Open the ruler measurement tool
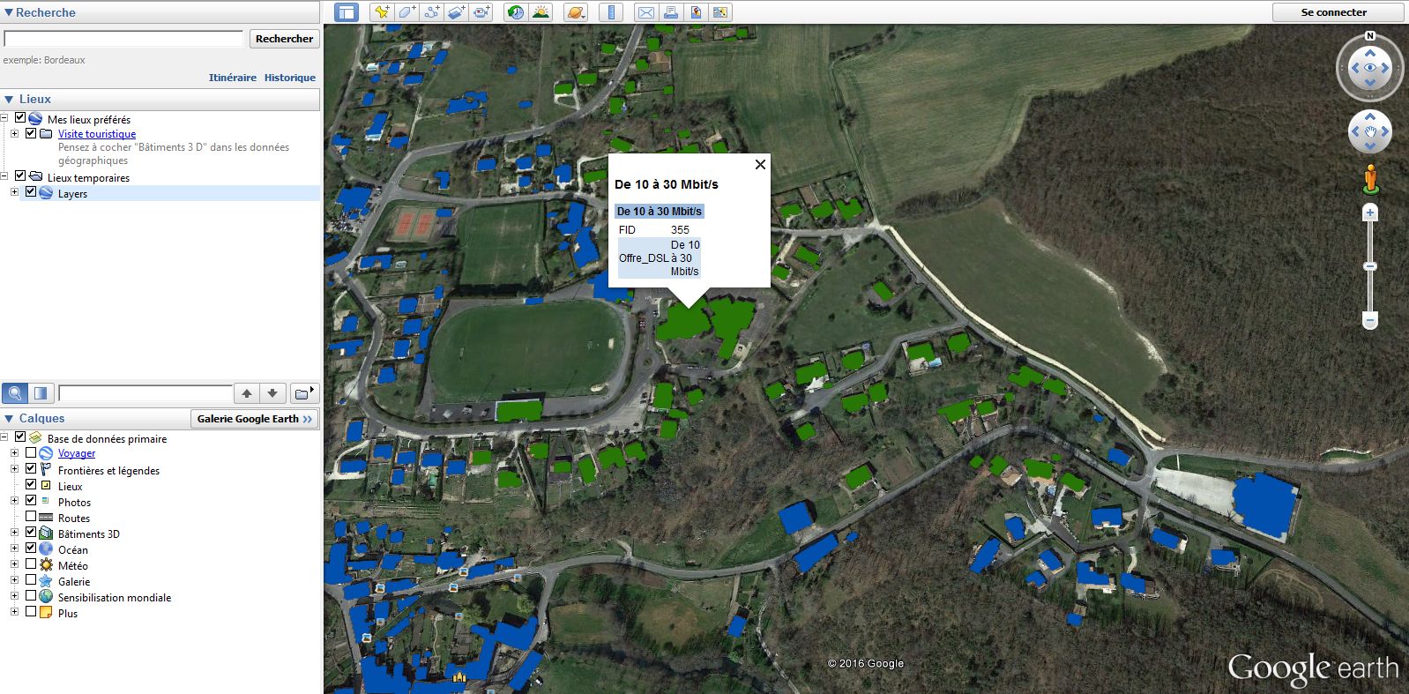The width and height of the screenshot is (1409, 694). pos(611,12)
